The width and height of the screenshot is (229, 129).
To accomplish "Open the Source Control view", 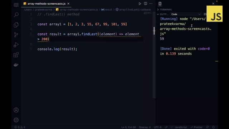I will (x=16, y=35).
